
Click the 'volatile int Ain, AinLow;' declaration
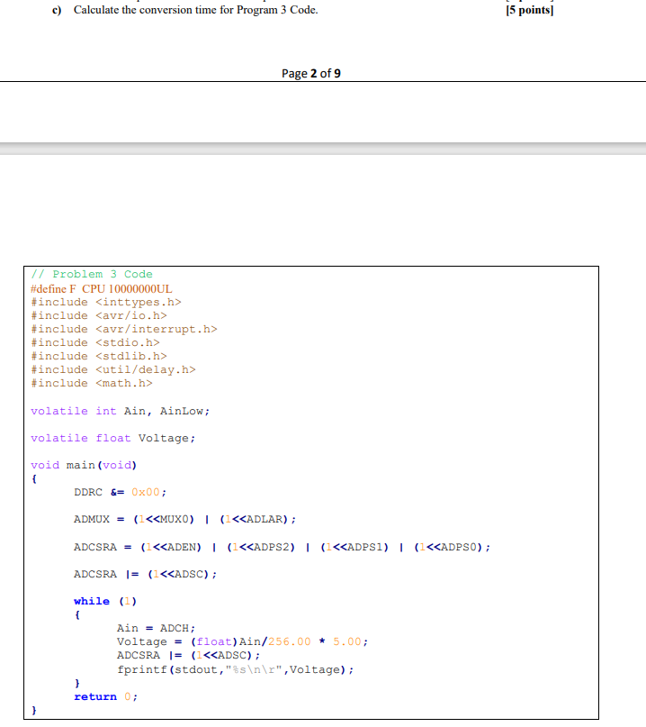[121, 411]
